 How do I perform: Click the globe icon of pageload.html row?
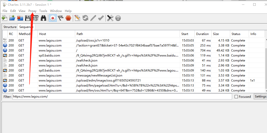[x=5, y=85]
